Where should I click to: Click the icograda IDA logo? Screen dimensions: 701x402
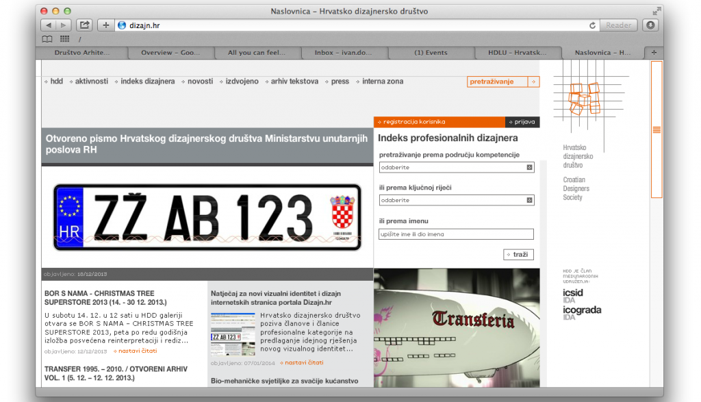click(x=582, y=313)
